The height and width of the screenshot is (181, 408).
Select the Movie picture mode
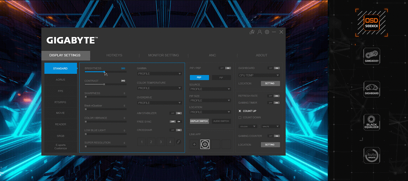tap(60, 113)
